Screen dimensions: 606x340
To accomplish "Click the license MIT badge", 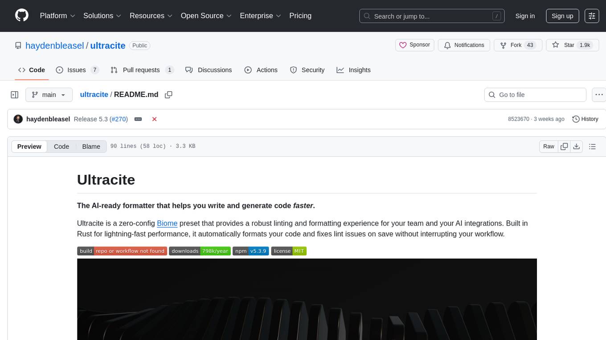I will point(289,251).
